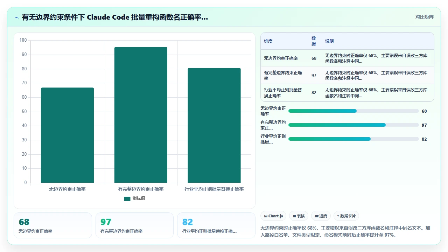
Task: Click the icon inside the 进度 chip
Action: pos(316,216)
